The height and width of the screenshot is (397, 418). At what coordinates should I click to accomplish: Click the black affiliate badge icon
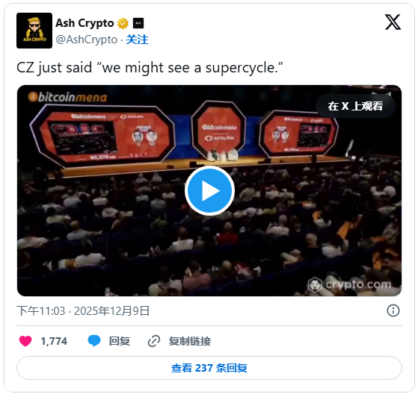(138, 23)
